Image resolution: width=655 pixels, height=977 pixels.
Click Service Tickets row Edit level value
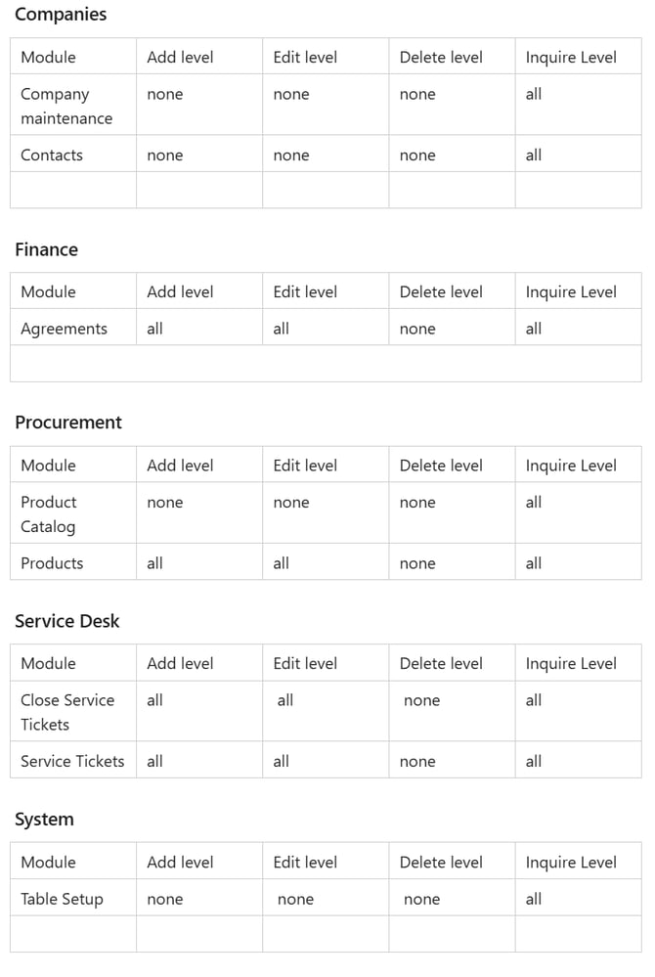[282, 761]
